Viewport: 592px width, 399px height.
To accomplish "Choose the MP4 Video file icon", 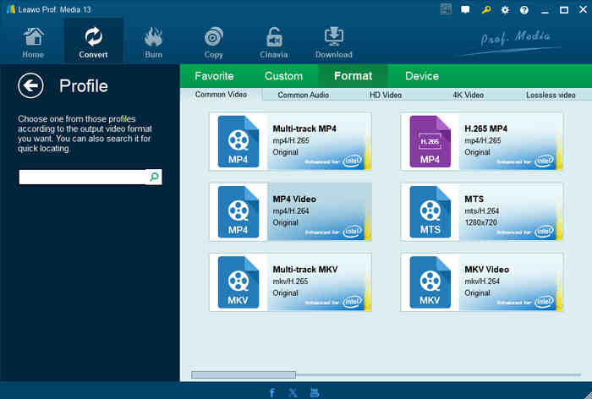I will coord(238,212).
